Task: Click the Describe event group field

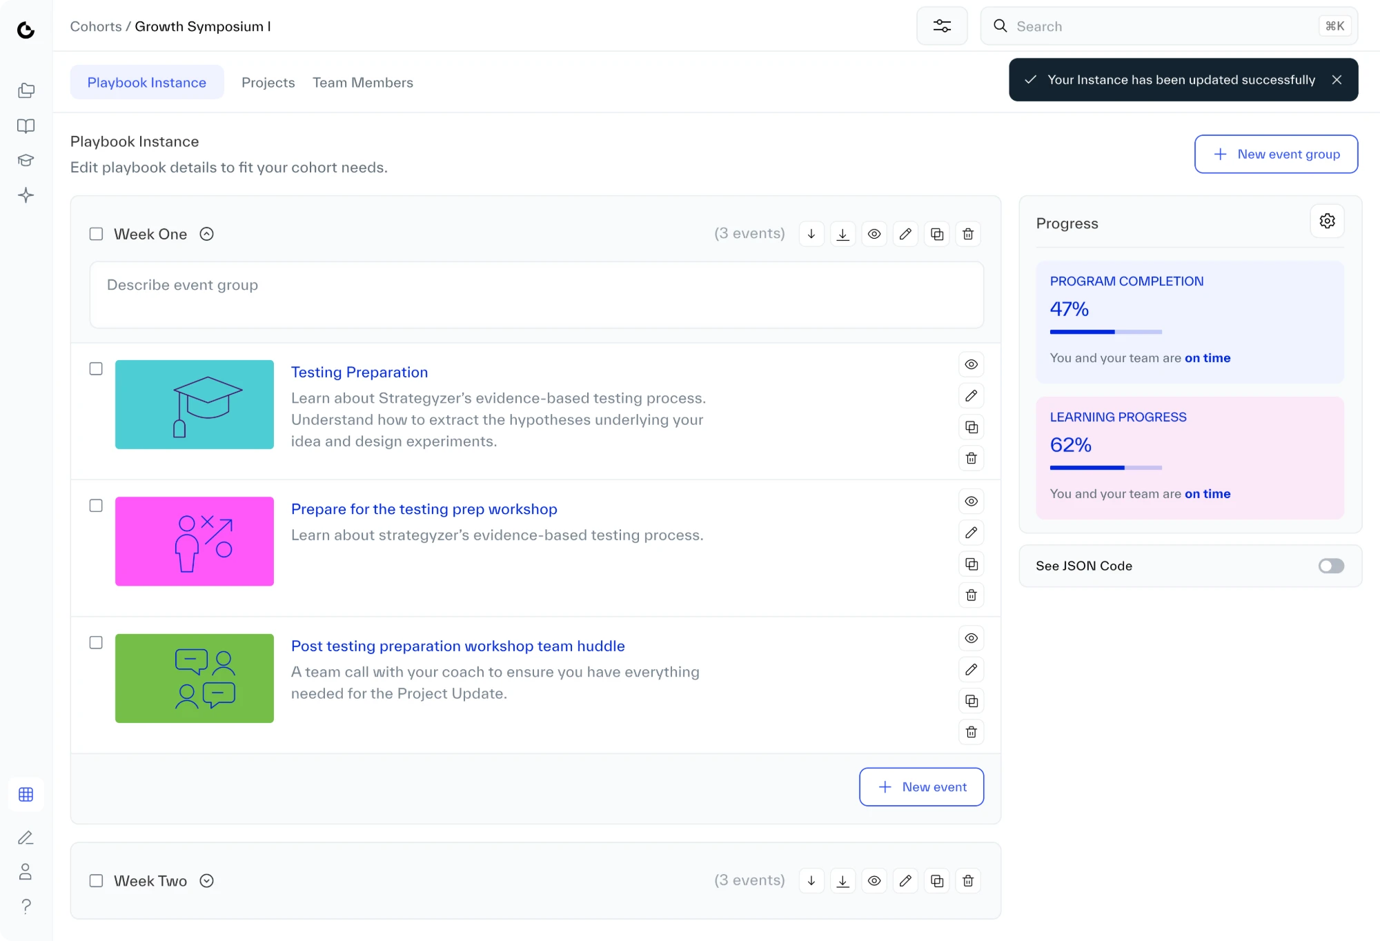Action: [536, 295]
